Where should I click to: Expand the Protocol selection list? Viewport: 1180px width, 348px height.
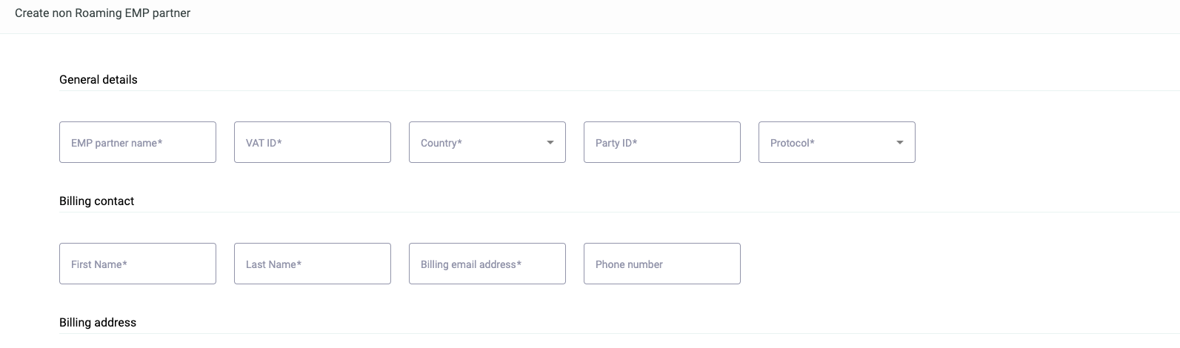pyautogui.click(x=837, y=142)
